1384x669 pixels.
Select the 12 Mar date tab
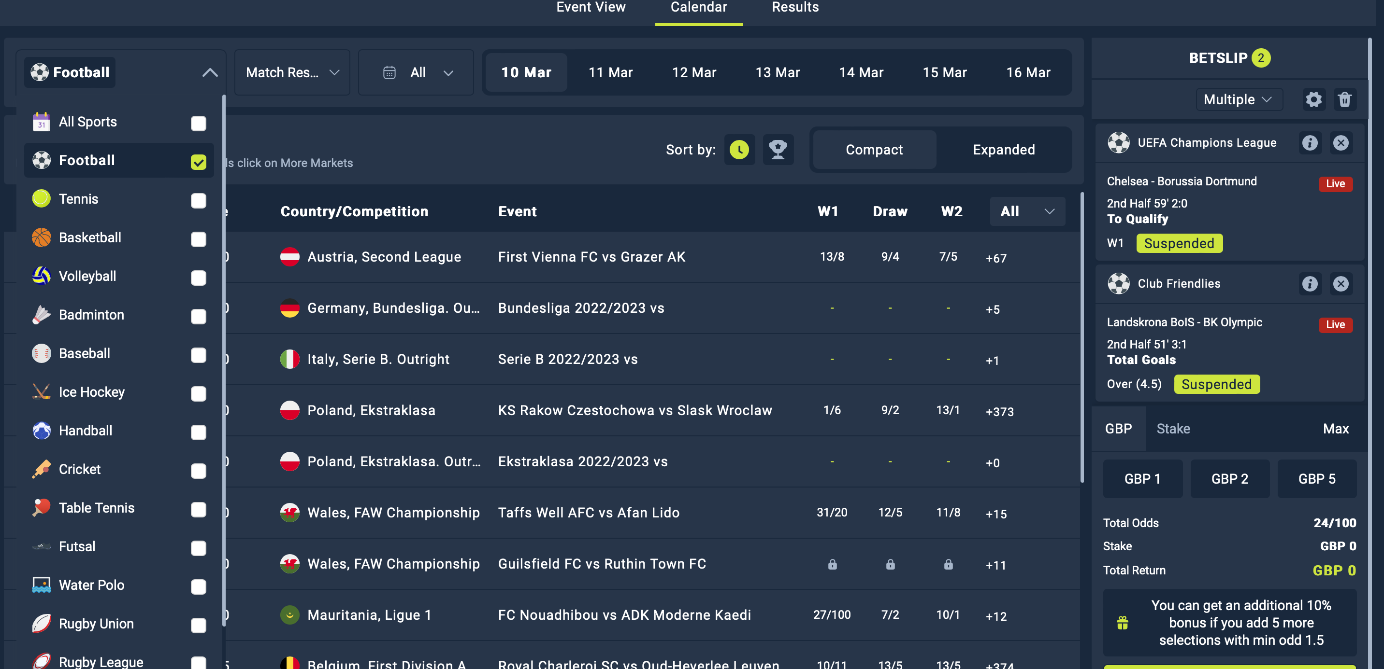point(693,72)
